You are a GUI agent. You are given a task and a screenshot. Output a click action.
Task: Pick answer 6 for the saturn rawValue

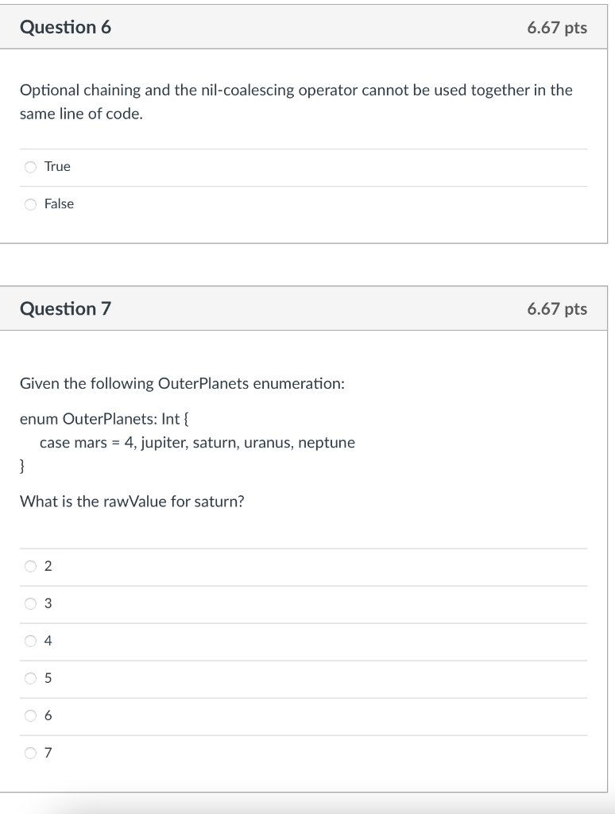pyautogui.click(x=30, y=716)
